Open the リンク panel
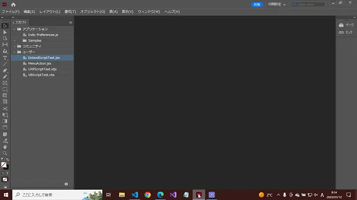357x200 pixels. tap(346, 33)
